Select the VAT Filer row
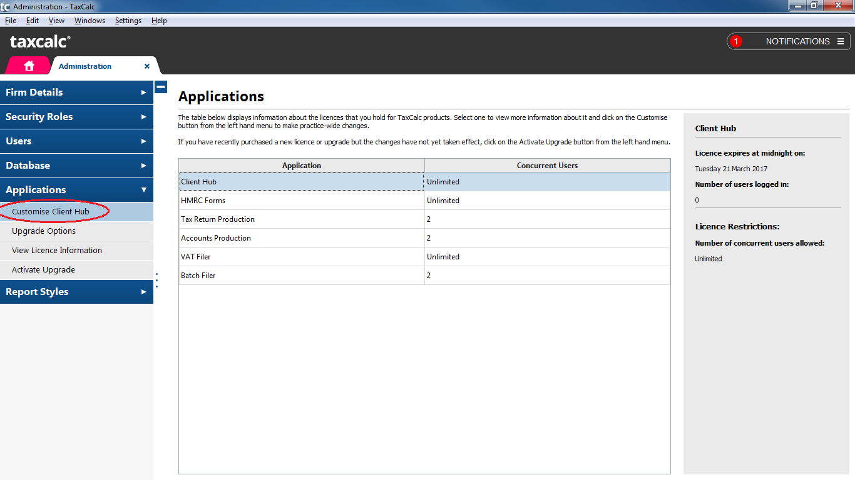Screen dimensions: 855x480 coord(424,257)
